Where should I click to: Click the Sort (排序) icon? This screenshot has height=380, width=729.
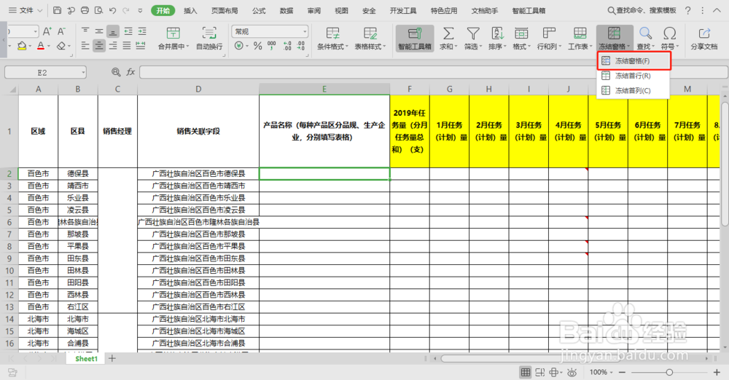tap(497, 33)
